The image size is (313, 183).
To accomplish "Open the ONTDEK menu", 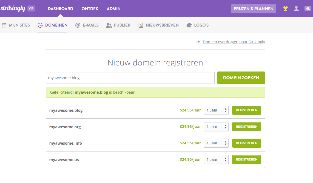I will pyautogui.click(x=90, y=8).
